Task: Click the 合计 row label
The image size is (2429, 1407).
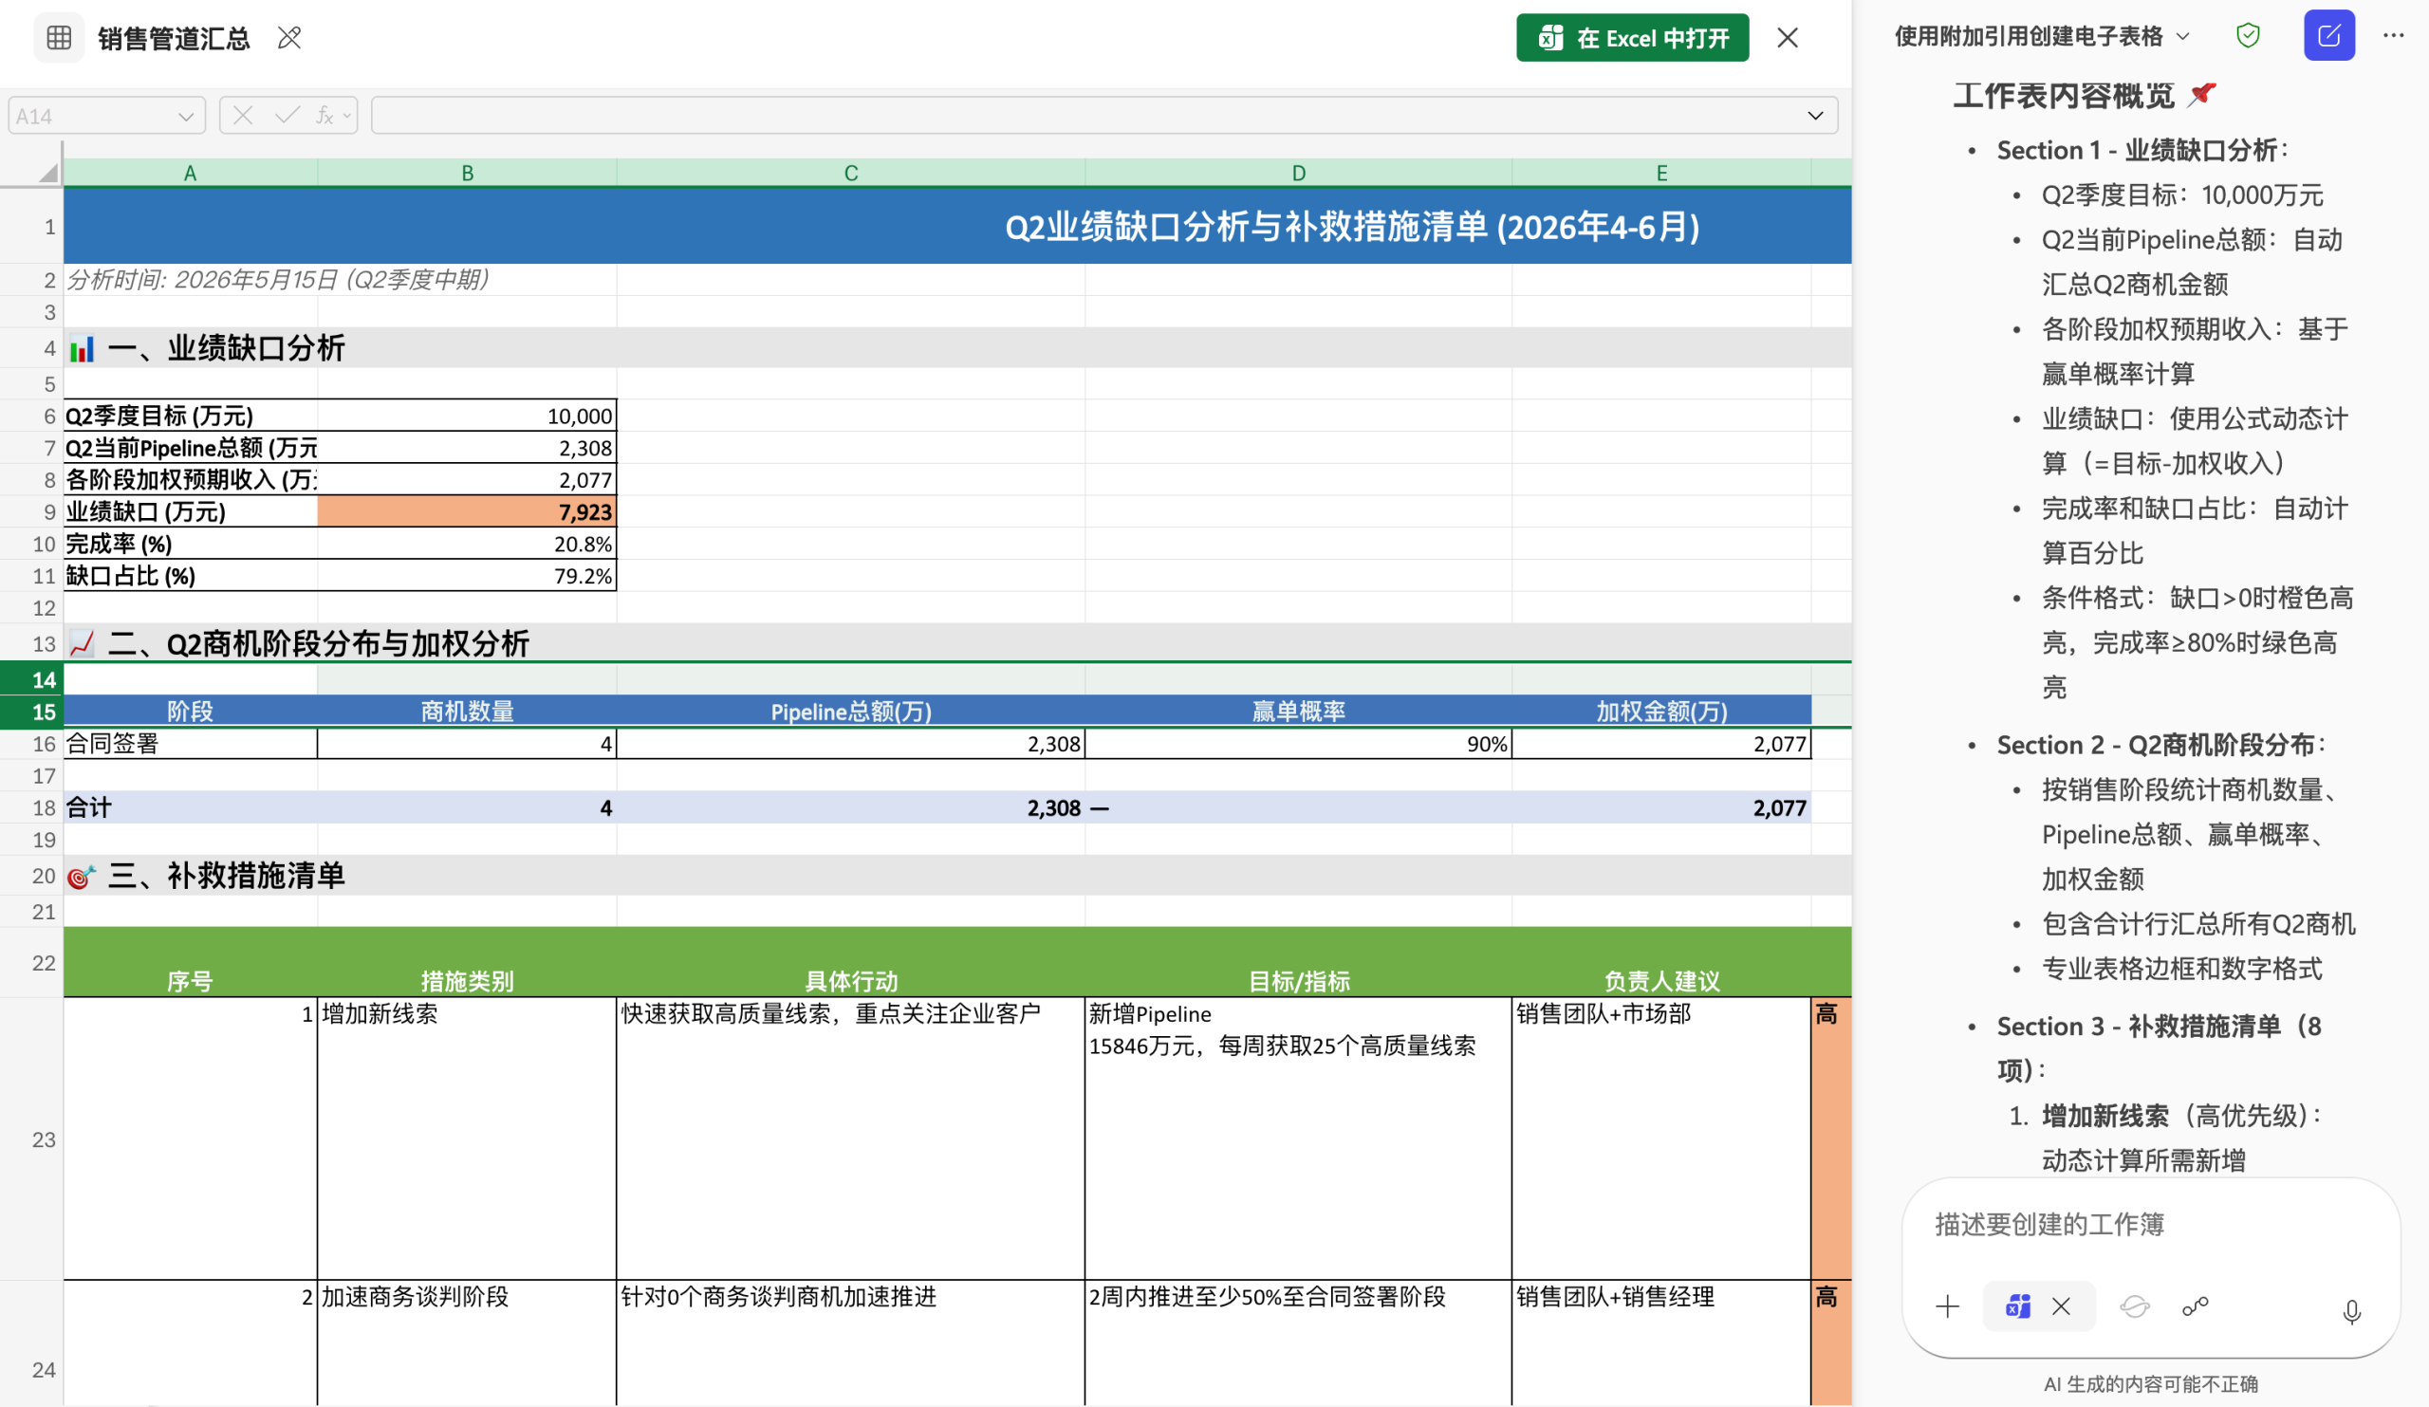Action: point(190,807)
